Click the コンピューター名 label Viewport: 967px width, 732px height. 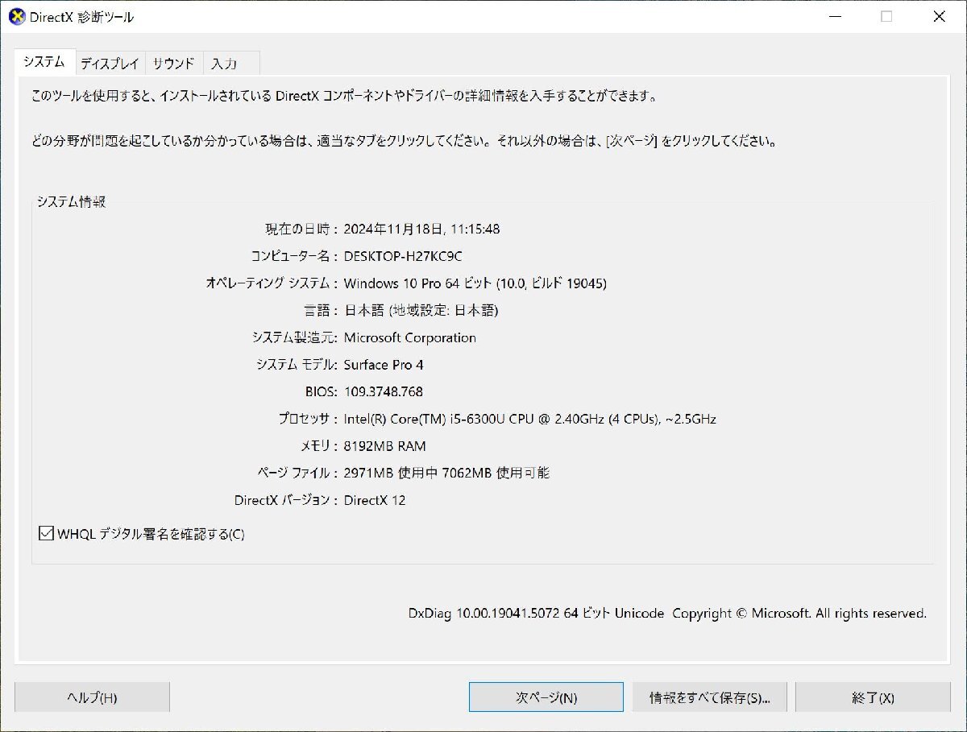coord(295,256)
